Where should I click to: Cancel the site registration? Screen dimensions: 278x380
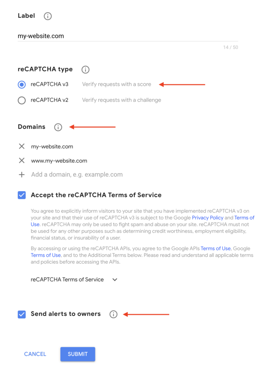click(35, 354)
